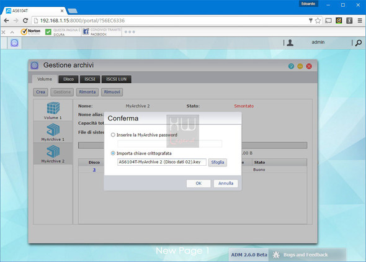This screenshot has width=366, height=262.
Task: Open the ADM desktop home icon
Action: click(14, 43)
